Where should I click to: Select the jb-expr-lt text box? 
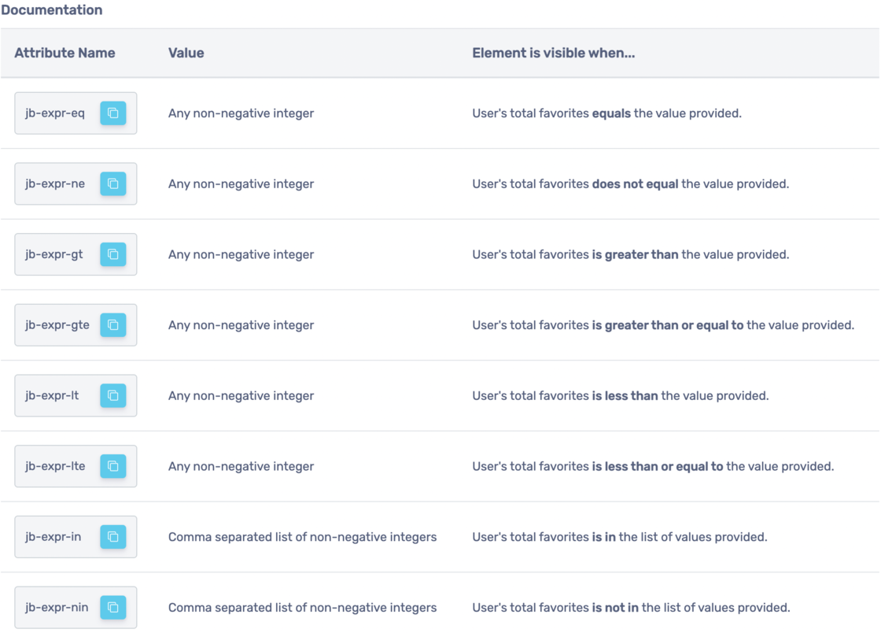[x=53, y=396]
